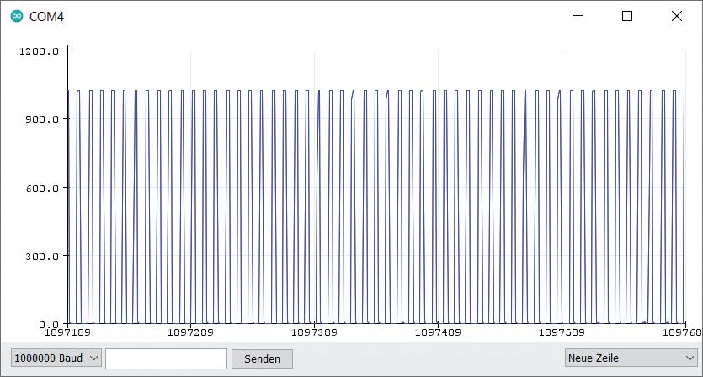Click the 0.0 y-axis label
The height and width of the screenshot is (377, 703).
tap(49, 324)
